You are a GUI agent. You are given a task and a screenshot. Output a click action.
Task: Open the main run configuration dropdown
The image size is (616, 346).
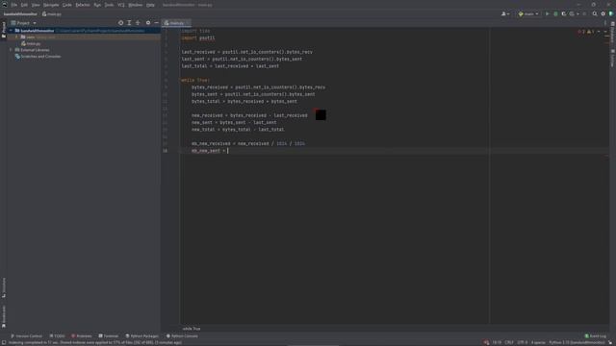tap(528, 14)
